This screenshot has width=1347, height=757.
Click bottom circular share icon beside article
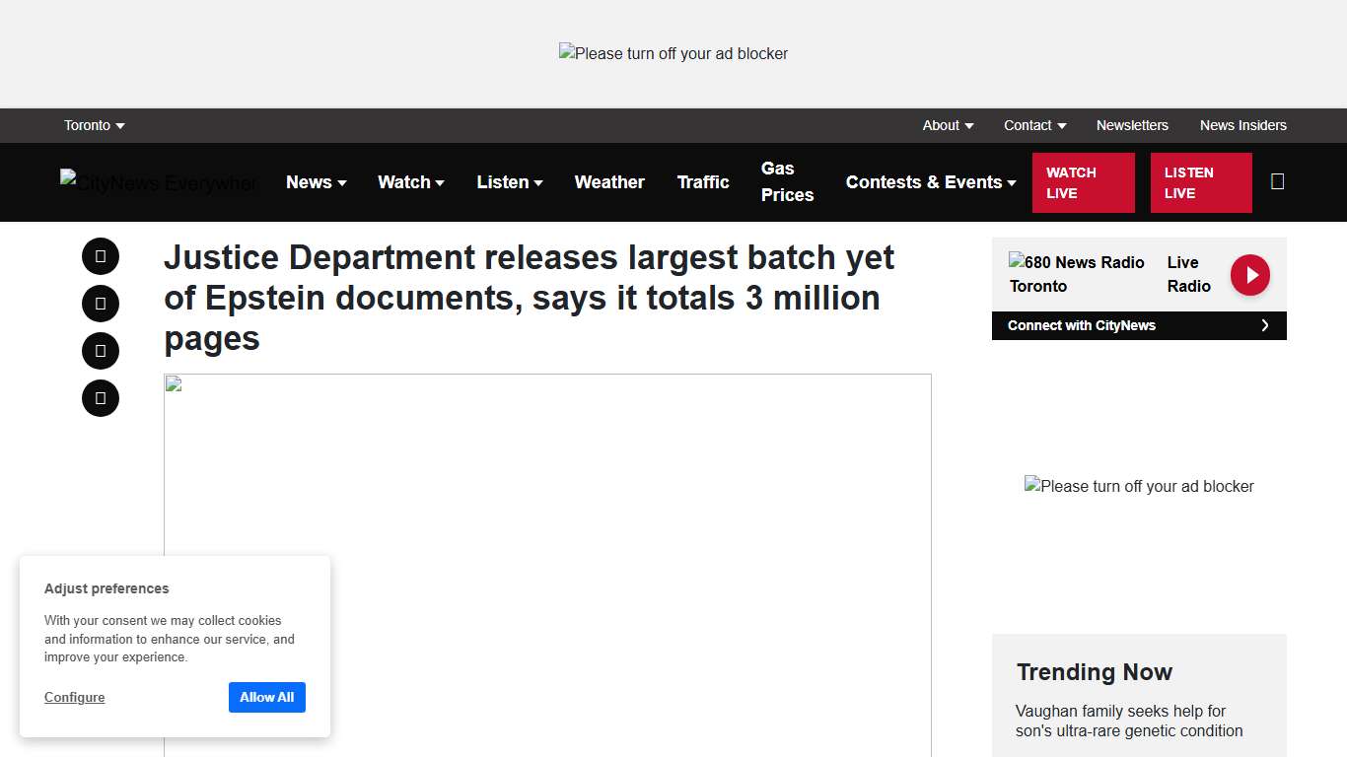tap(101, 398)
